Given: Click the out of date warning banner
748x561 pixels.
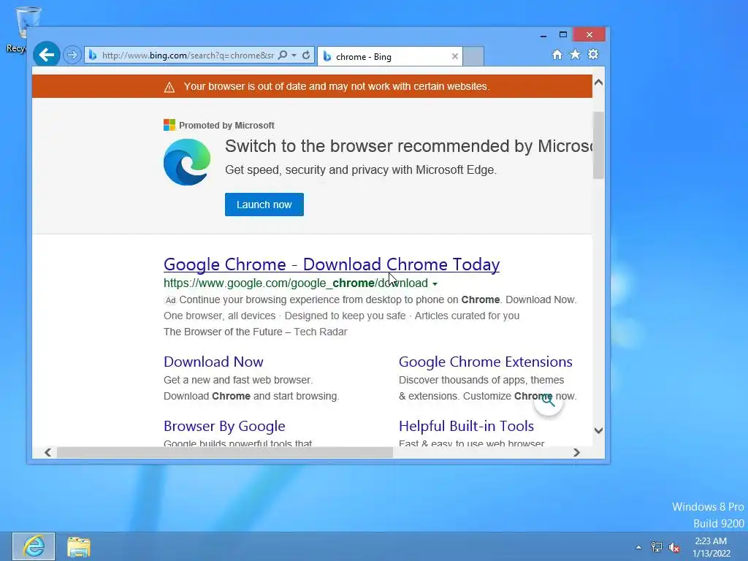Looking at the screenshot, I should click(312, 86).
